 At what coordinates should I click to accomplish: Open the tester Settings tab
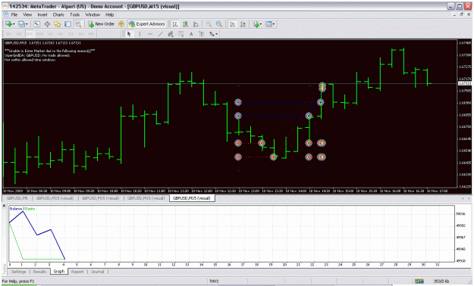(18, 272)
